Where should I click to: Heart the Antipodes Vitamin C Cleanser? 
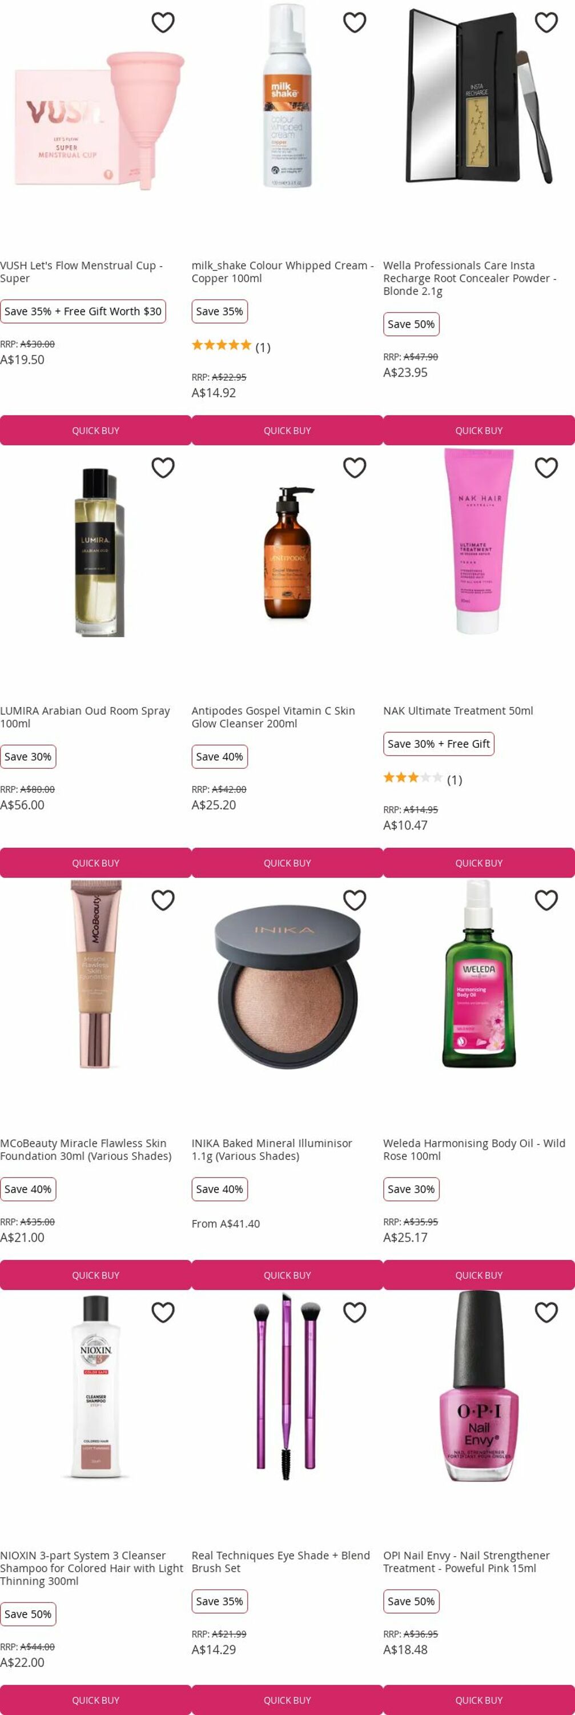(354, 468)
